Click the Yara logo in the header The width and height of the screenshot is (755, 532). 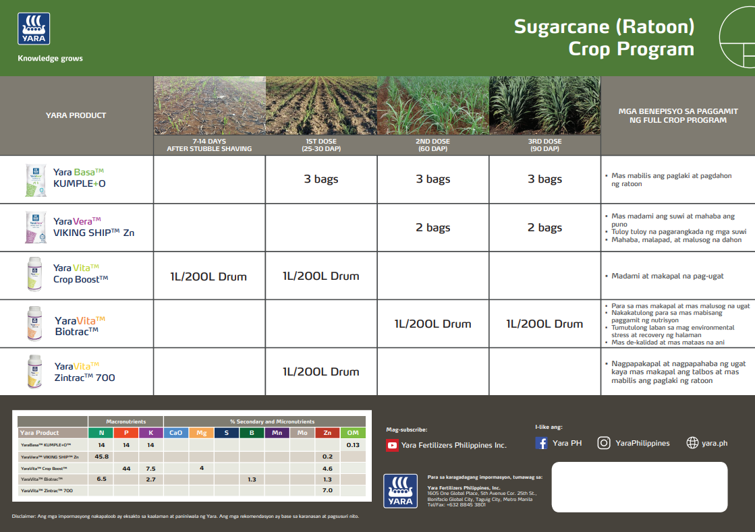coord(34,29)
